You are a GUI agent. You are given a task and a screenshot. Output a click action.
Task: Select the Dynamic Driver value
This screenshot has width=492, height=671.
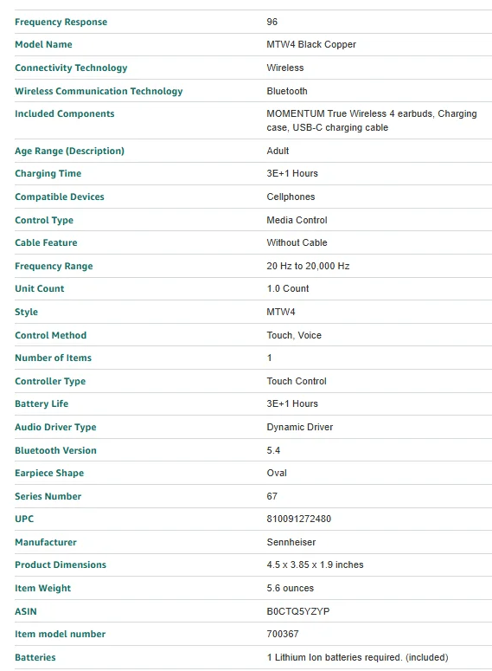pyautogui.click(x=300, y=427)
